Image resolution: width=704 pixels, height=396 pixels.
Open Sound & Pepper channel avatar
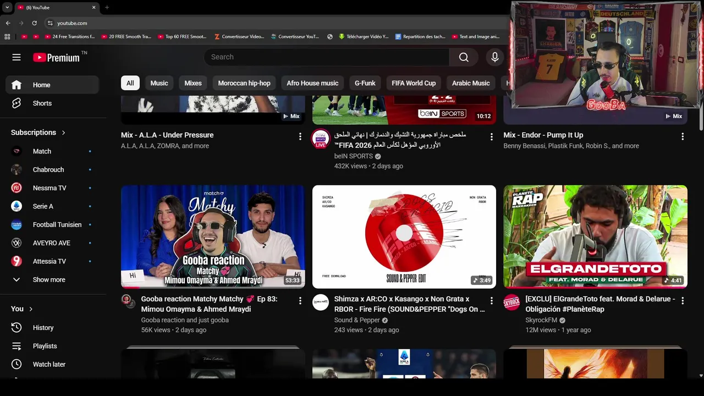(321, 302)
